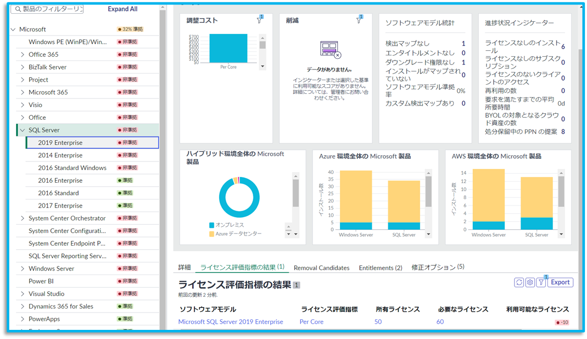Collapse the SQL Server tree node

click(x=22, y=130)
